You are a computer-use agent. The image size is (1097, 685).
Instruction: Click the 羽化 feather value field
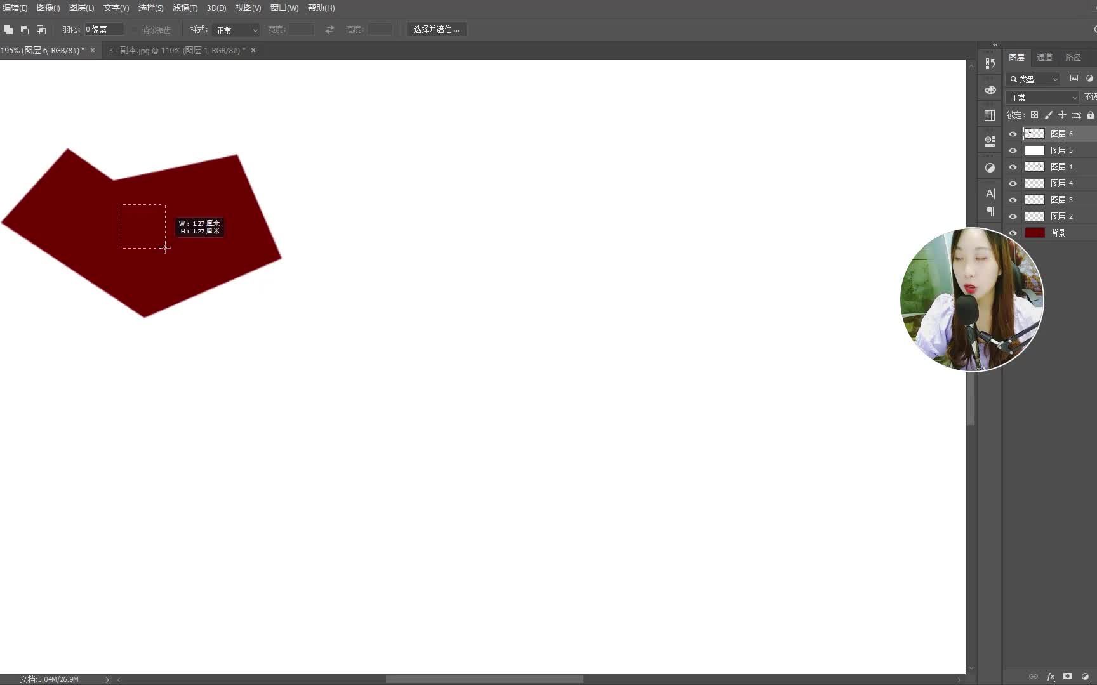click(x=104, y=29)
